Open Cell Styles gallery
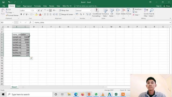The width and height of the screenshot is (172, 97). point(112,13)
